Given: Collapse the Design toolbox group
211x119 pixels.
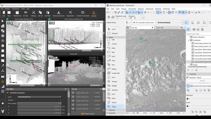Looking at the screenshot, I should point(107,37).
